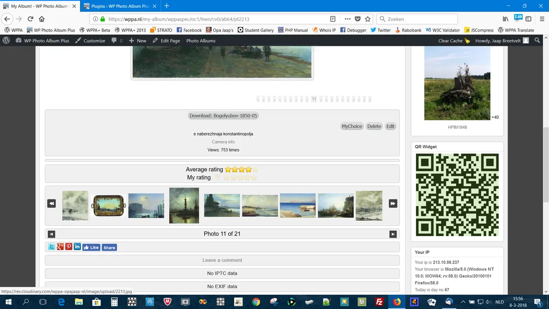Open page actions three-dot menu
Image resolution: width=549 pixels, height=309 pixels.
(x=348, y=19)
